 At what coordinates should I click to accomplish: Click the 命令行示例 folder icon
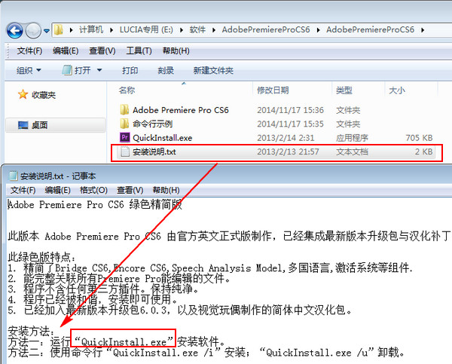(x=124, y=124)
